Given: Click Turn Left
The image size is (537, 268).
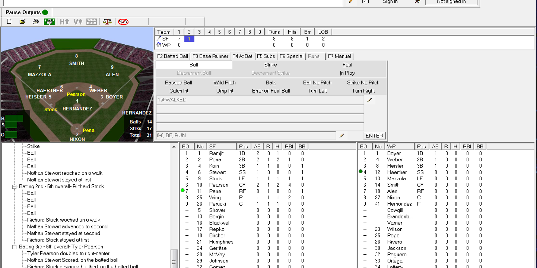Looking at the screenshot, I should point(317,91).
